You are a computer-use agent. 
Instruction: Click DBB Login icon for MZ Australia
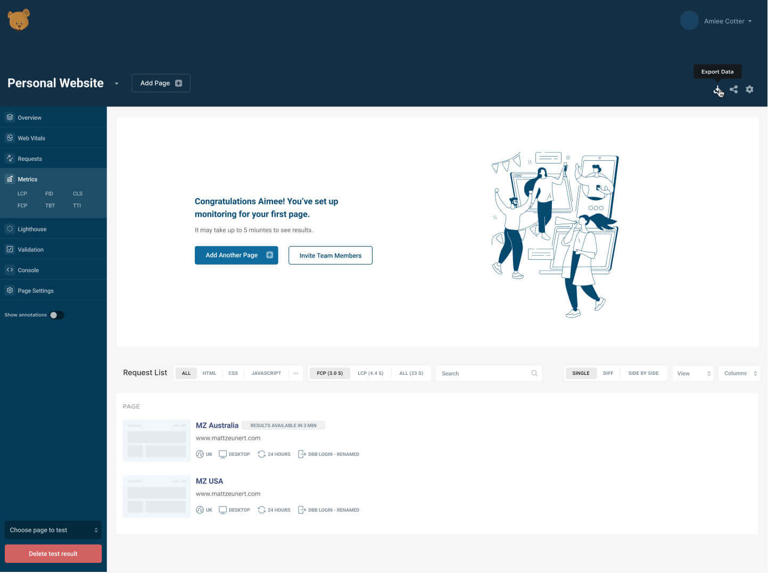pyautogui.click(x=302, y=454)
